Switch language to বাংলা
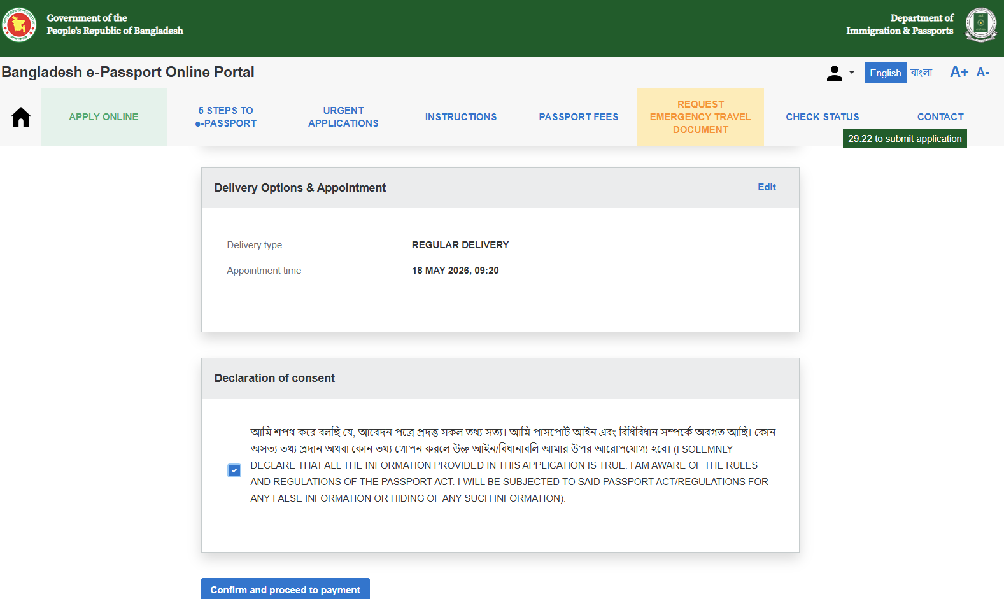This screenshot has height=599, width=1004. tap(921, 73)
